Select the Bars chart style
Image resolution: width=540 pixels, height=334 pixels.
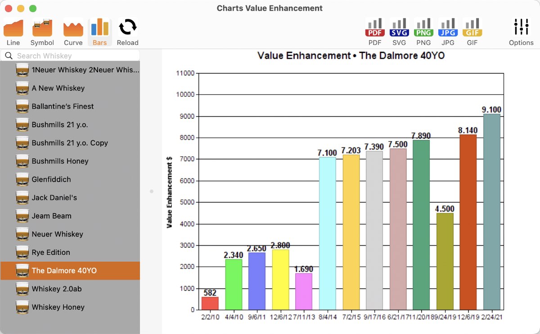[x=100, y=32]
